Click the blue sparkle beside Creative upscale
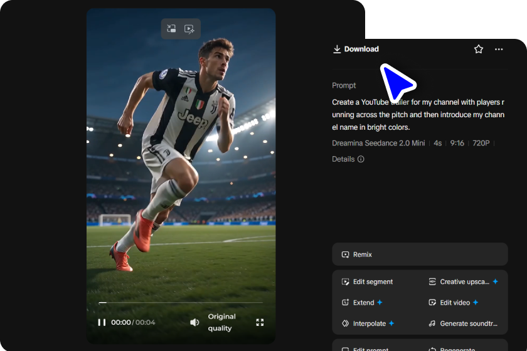Viewport: 527px width, 351px height. point(496,281)
